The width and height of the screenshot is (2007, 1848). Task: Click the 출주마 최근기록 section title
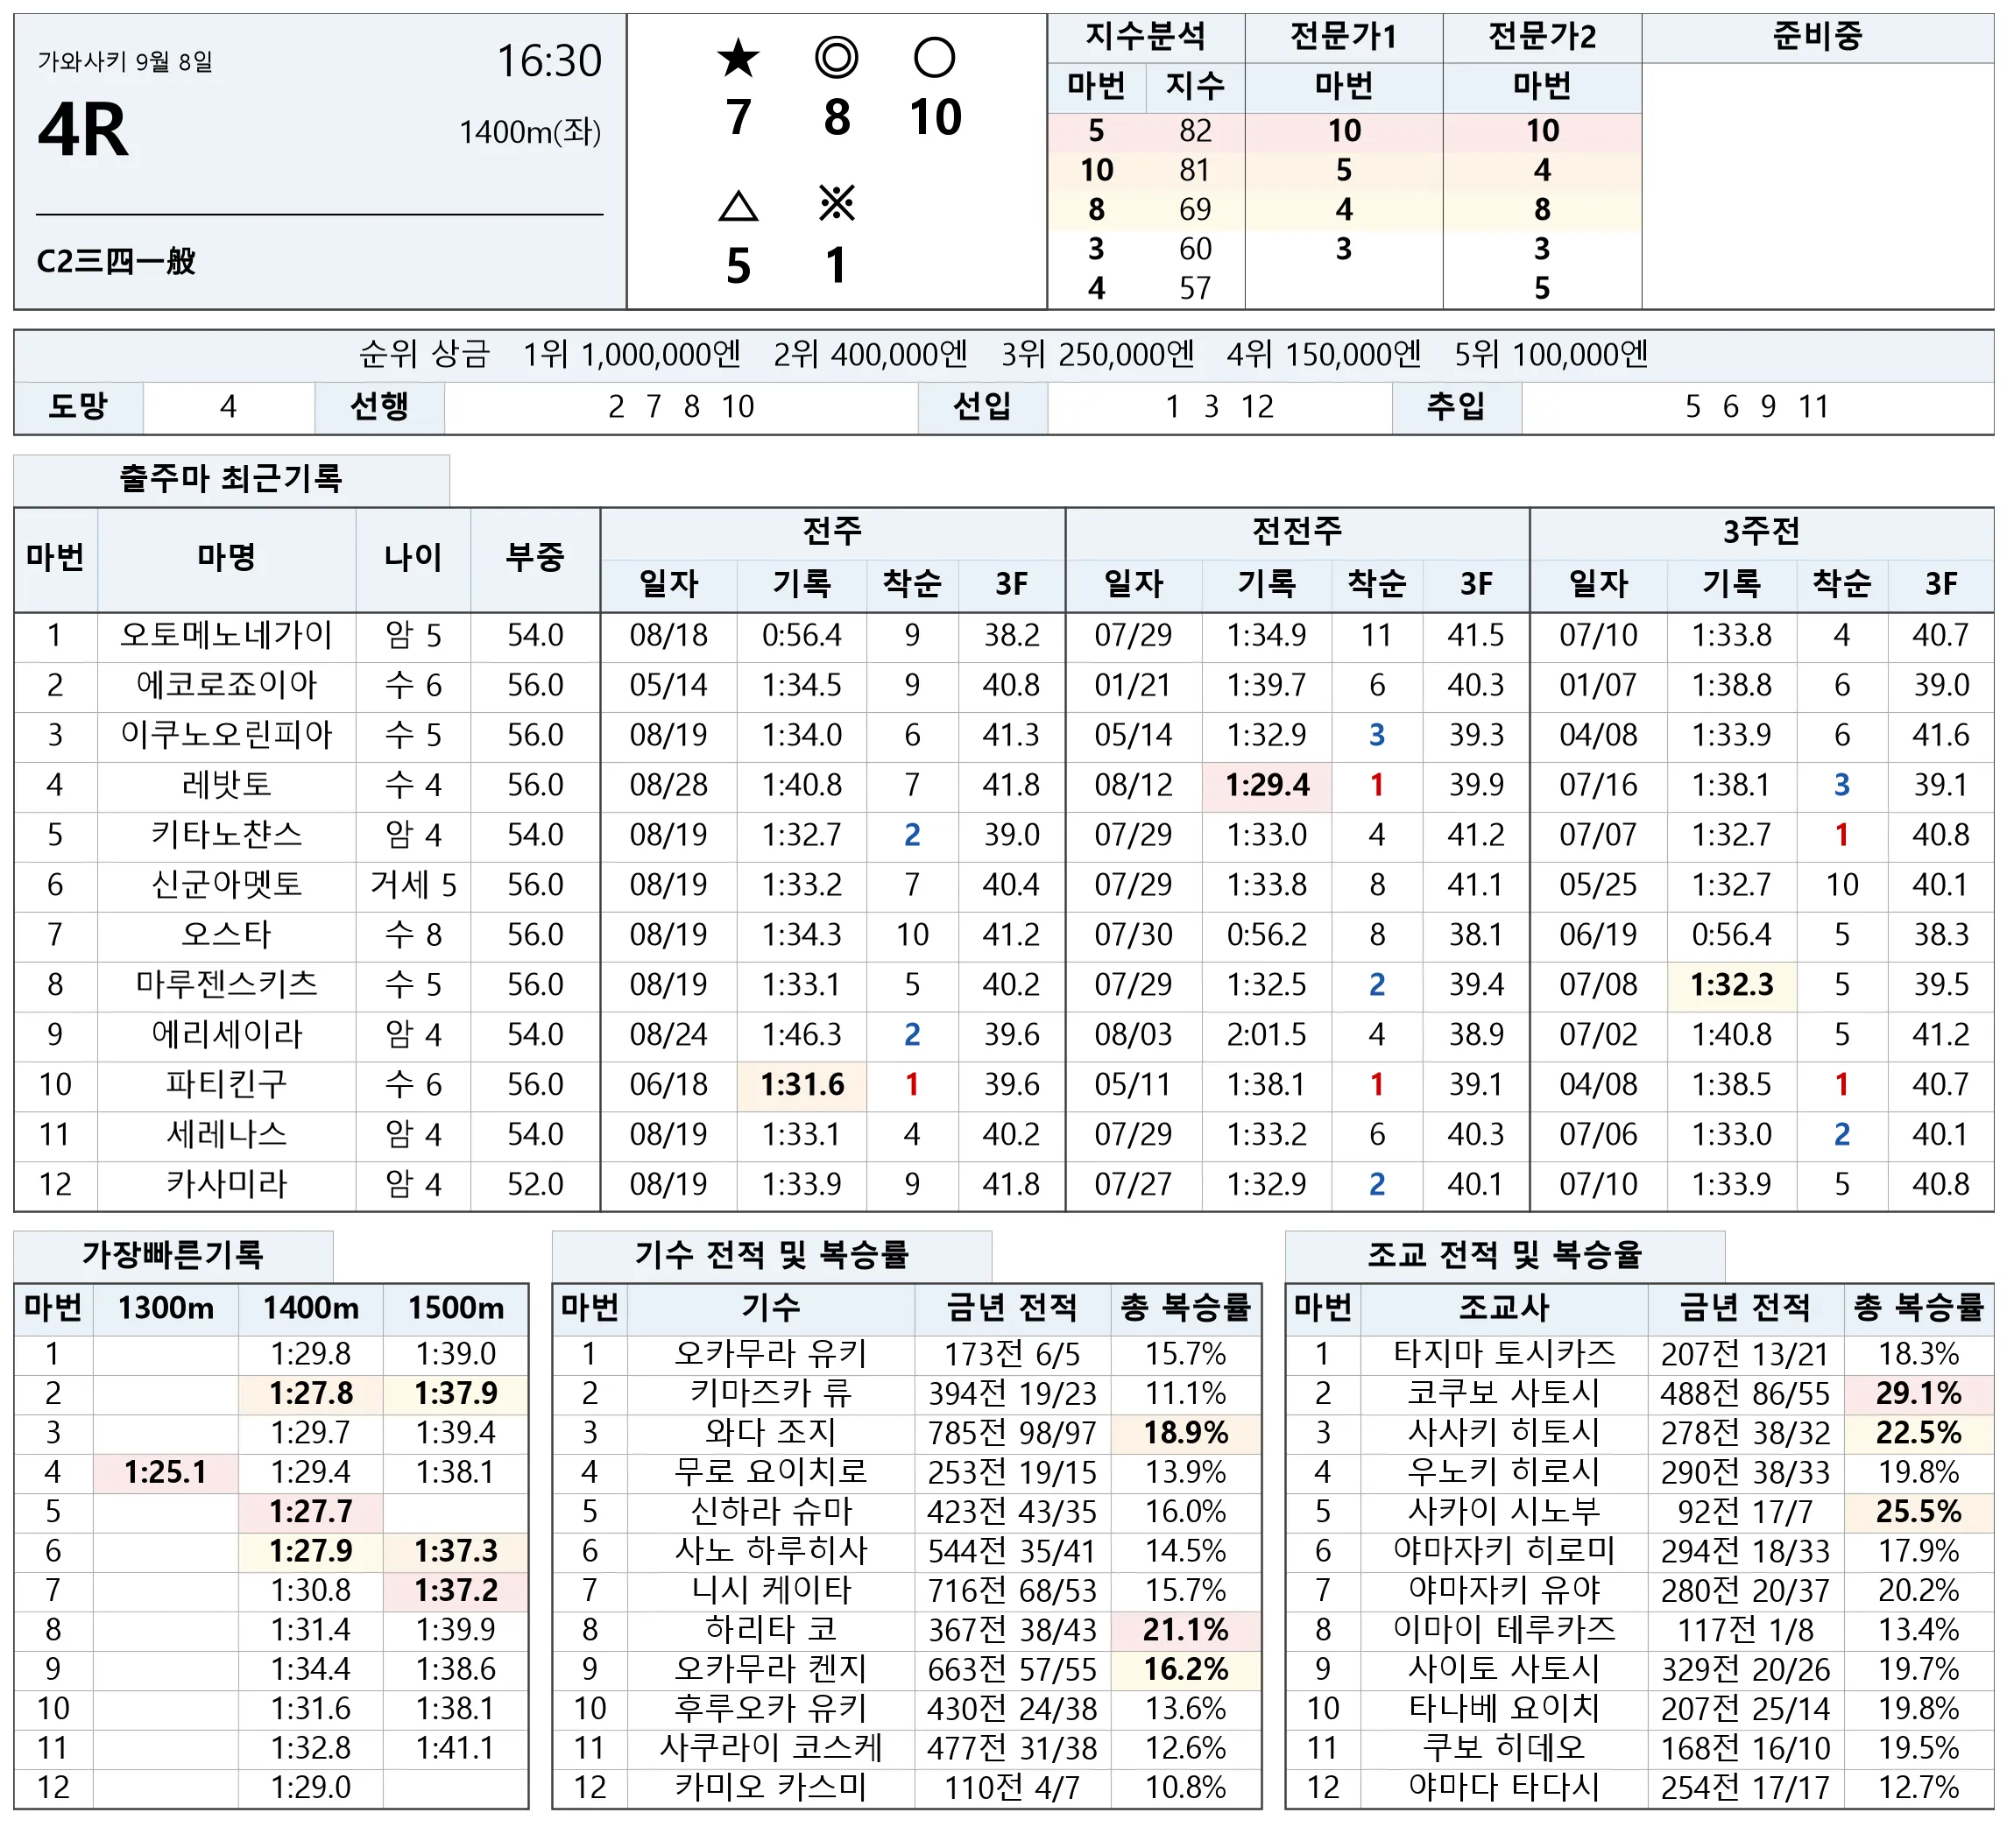[231, 479]
